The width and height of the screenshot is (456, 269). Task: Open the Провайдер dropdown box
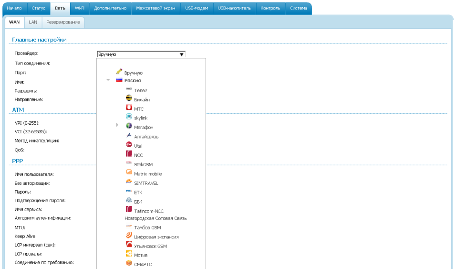(x=141, y=54)
